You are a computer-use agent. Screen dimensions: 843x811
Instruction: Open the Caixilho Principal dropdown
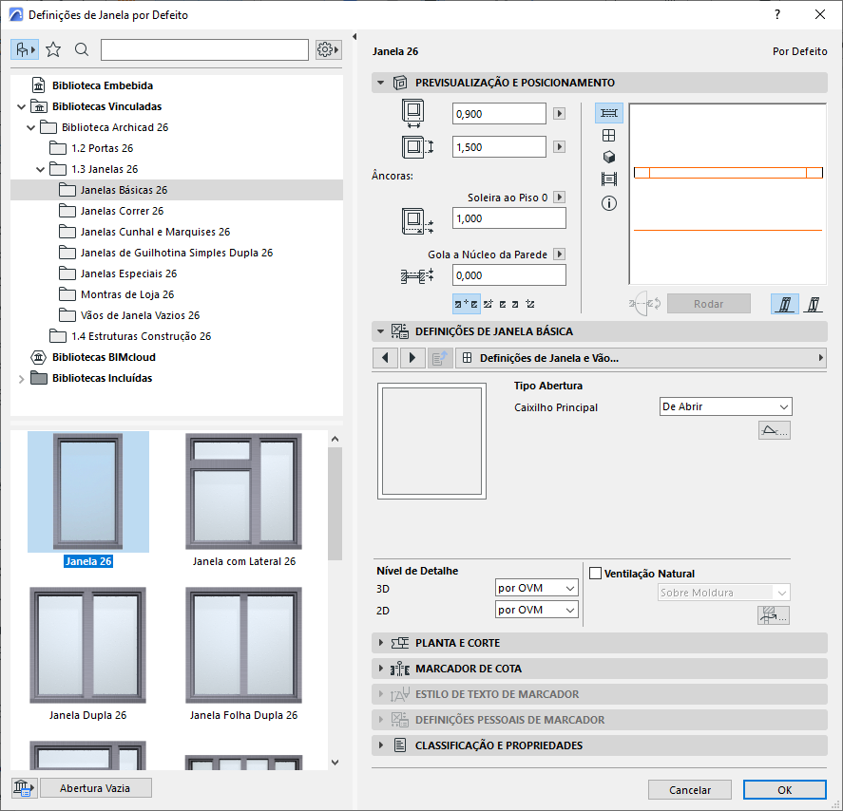[x=726, y=406]
